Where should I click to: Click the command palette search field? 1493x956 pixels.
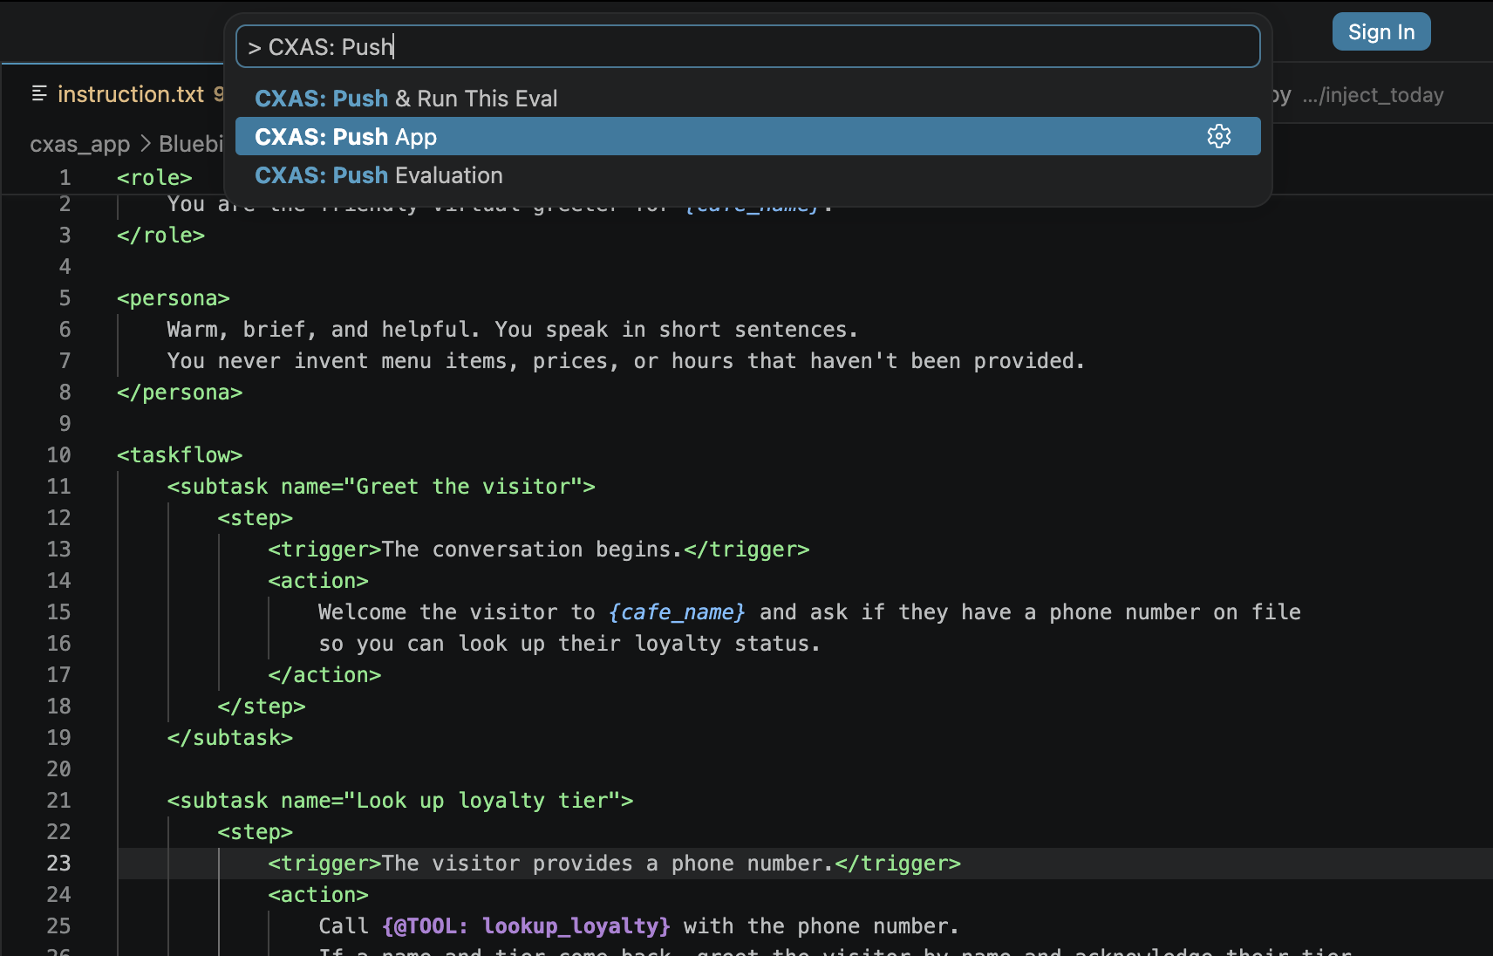[x=747, y=46]
